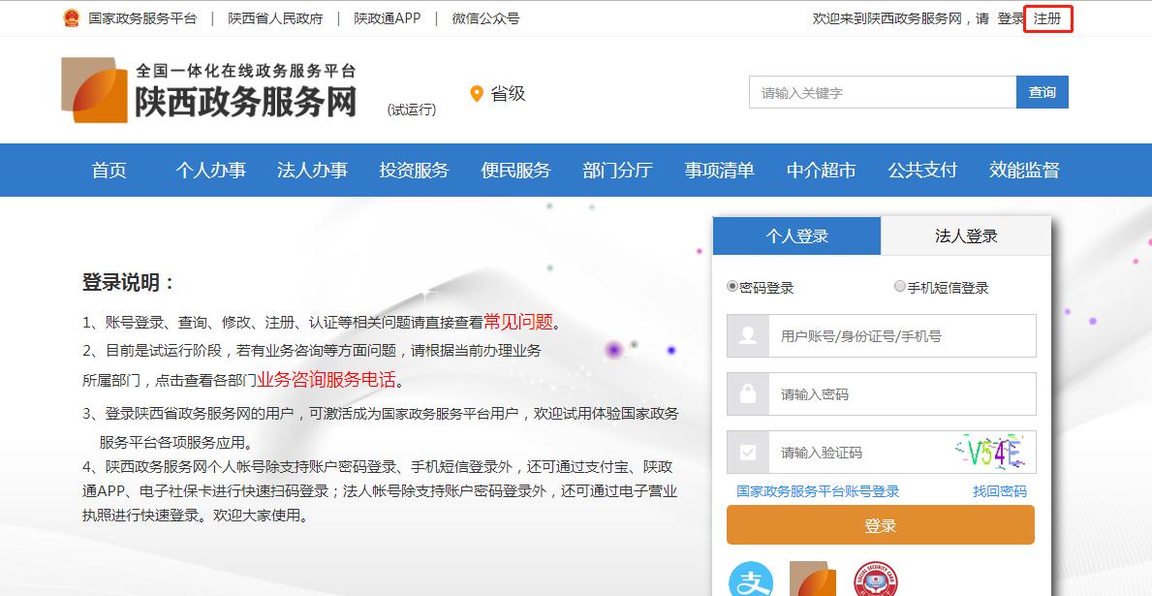This screenshot has width=1152, height=596.
Task: Click the user icon in the account field
Action: pyautogui.click(x=747, y=335)
